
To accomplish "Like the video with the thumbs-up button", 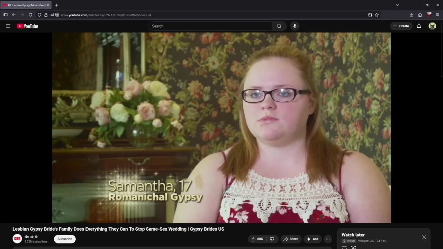I will point(257,239).
